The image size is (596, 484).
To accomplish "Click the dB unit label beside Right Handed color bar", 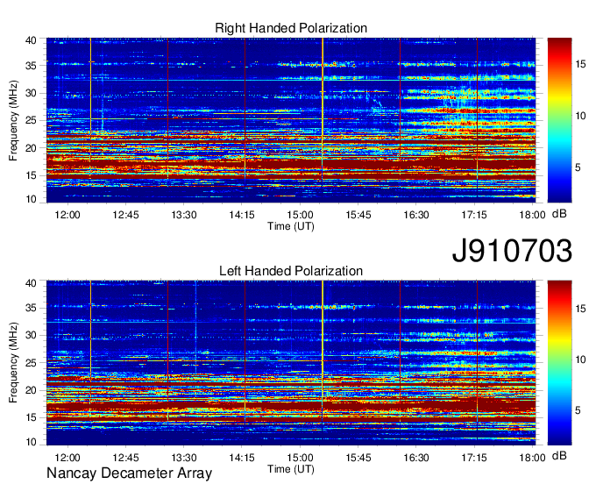I will (559, 214).
